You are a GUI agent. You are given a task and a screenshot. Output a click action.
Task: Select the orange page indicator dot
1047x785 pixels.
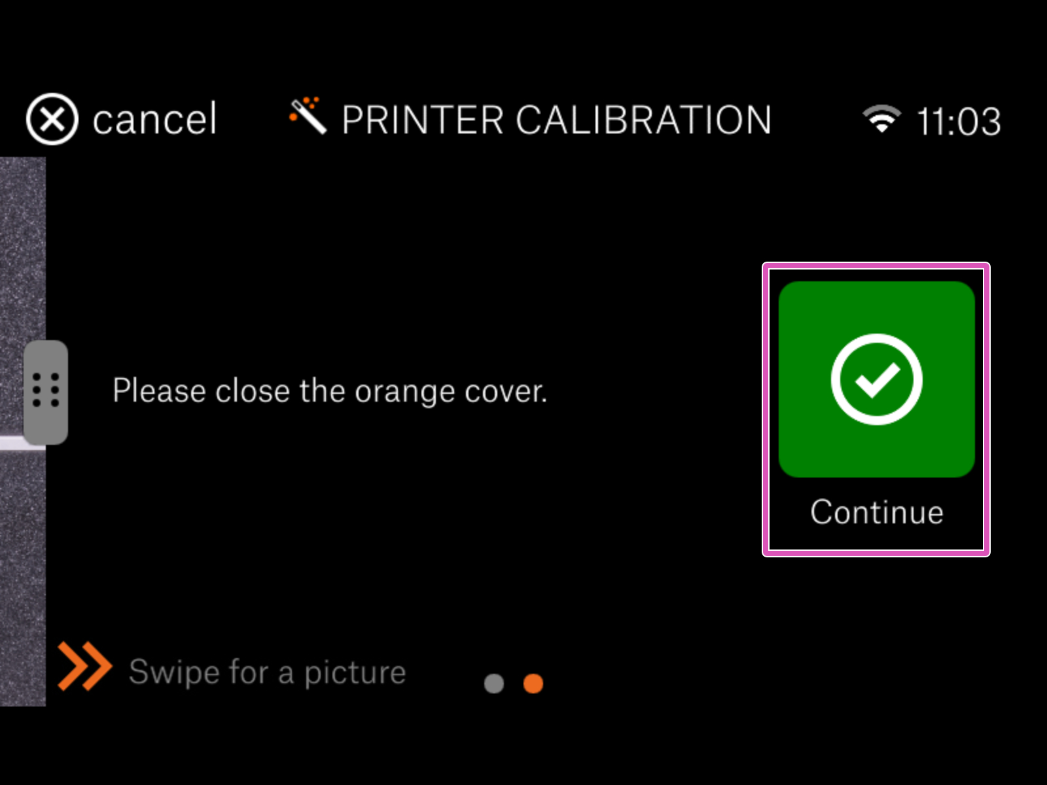533,684
